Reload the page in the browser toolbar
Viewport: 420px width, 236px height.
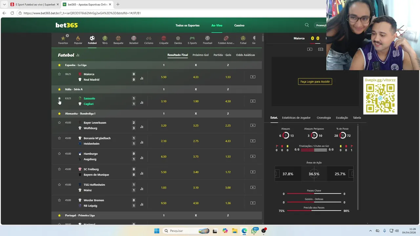pyautogui.click(x=12, y=13)
